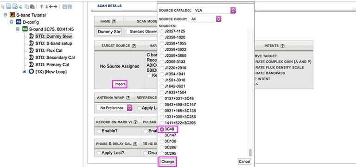
Task: Click the paste clipboard icon
Action: pyautogui.click(x=32, y=6)
